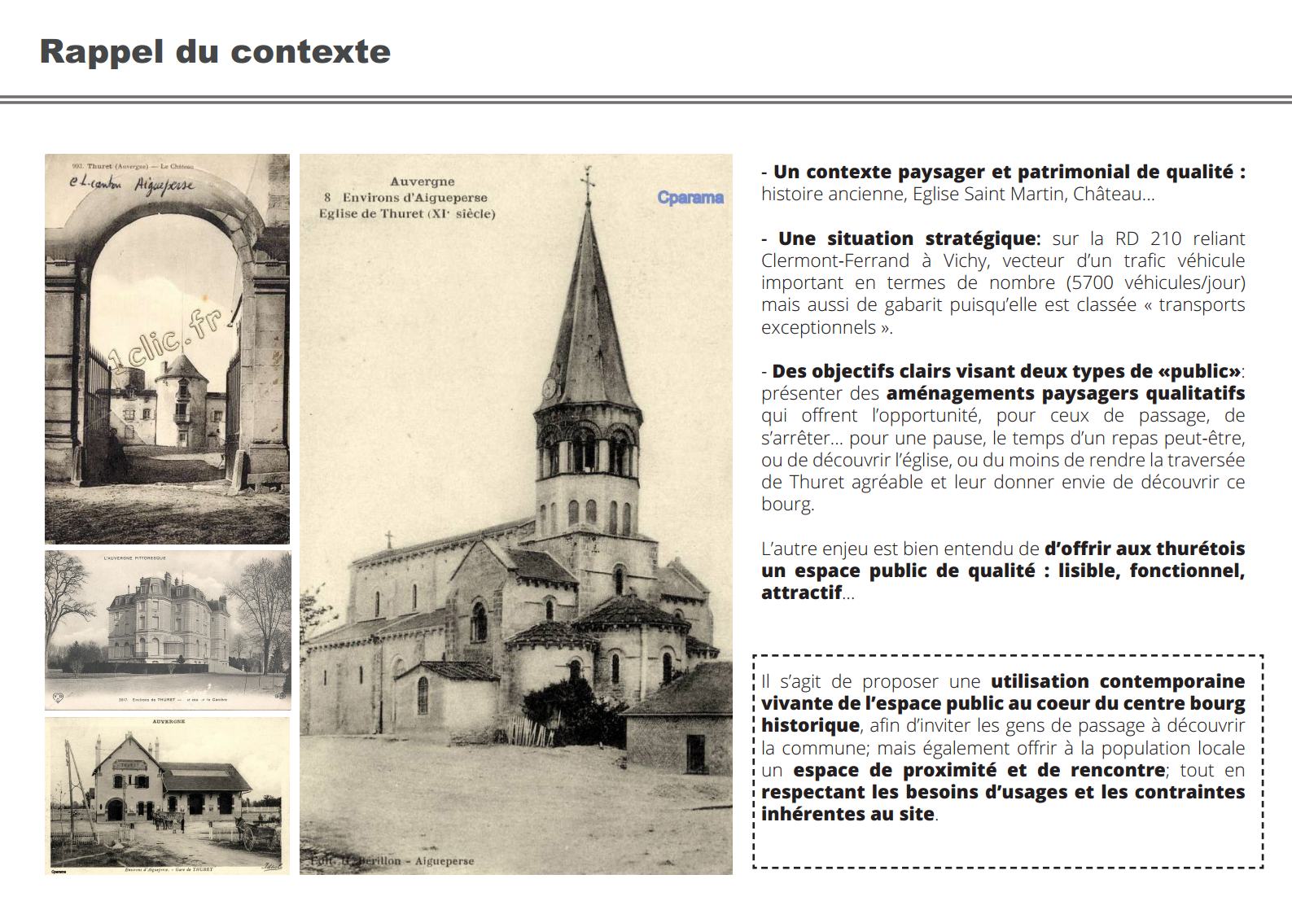
Task: Click 'un espace public de qualité : lisible, fonctionnel,'
Action: 1003,571
